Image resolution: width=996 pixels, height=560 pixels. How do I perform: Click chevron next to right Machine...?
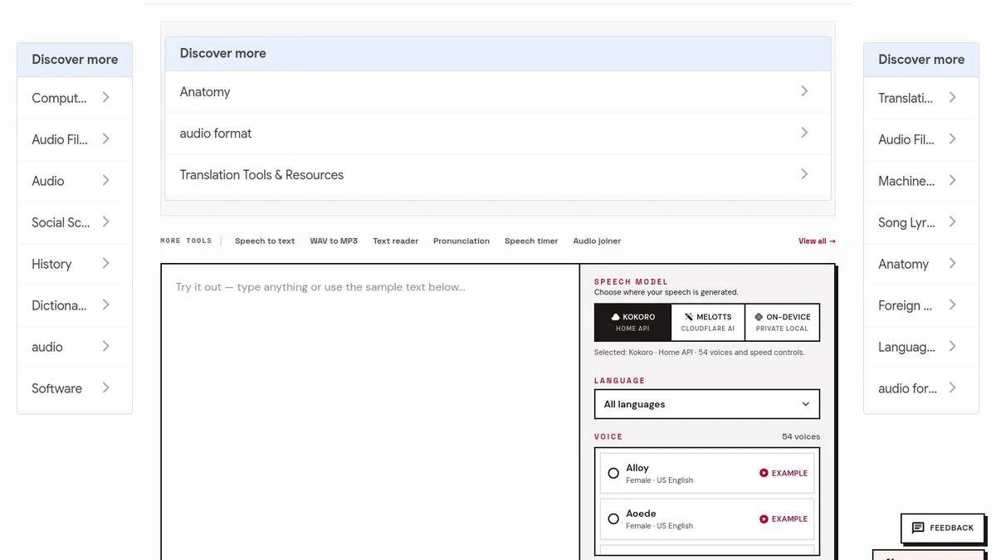952,181
